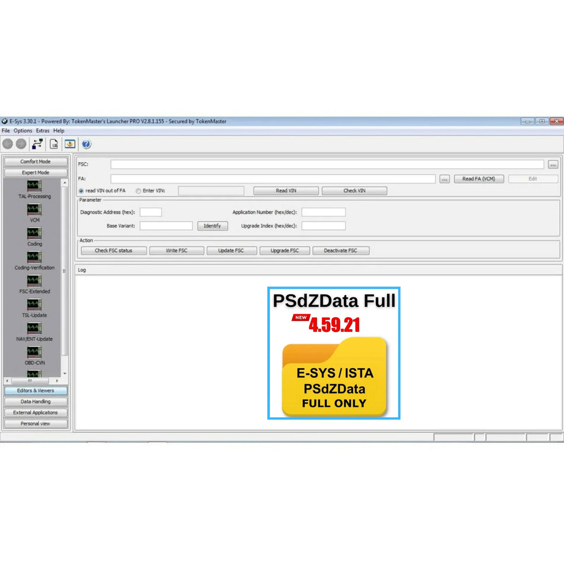Click the sidebar horizontal scroll right arrow
This screenshot has width=564, height=564.
coord(57,381)
